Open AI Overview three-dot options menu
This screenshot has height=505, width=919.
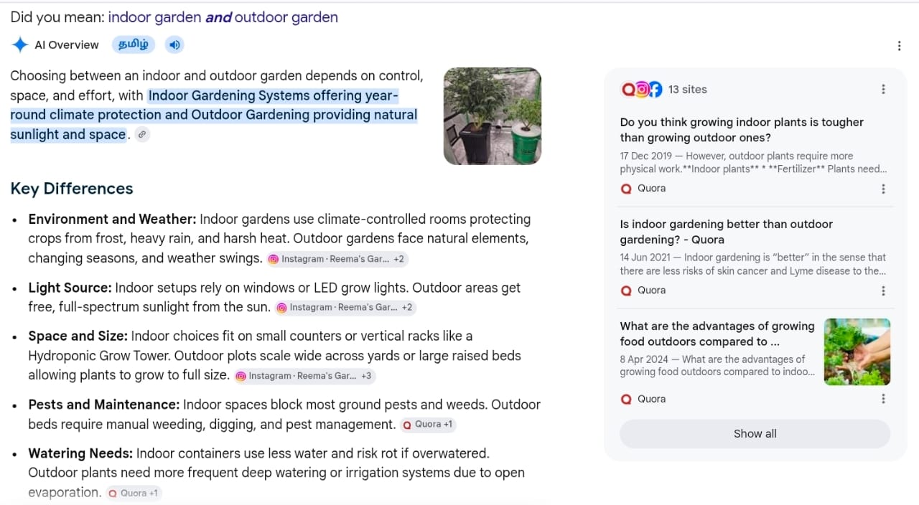coord(899,46)
